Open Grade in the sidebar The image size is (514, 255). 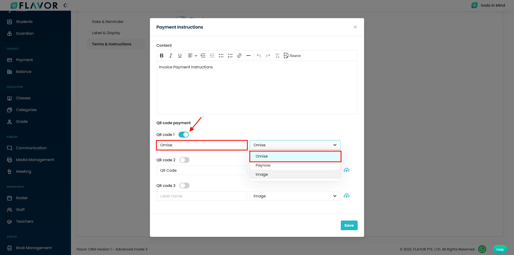22,121
